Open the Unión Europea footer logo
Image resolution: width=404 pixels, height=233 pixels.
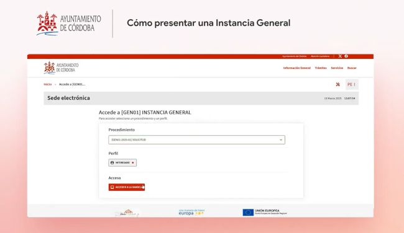265,212
